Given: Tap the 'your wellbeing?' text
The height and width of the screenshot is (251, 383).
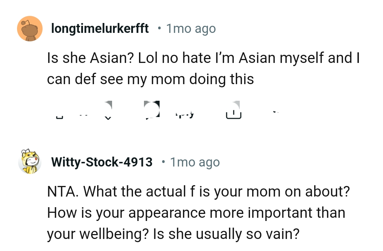Looking at the screenshot, I should coord(98,234).
